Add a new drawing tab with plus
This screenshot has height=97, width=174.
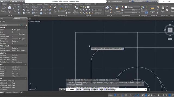coord(30,19)
